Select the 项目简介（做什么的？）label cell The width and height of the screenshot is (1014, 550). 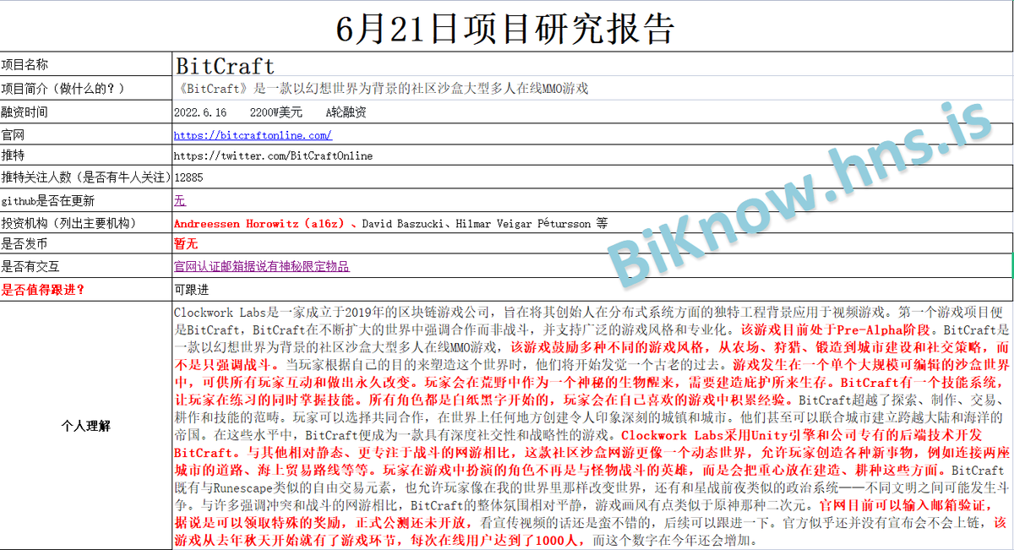click(85, 88)
